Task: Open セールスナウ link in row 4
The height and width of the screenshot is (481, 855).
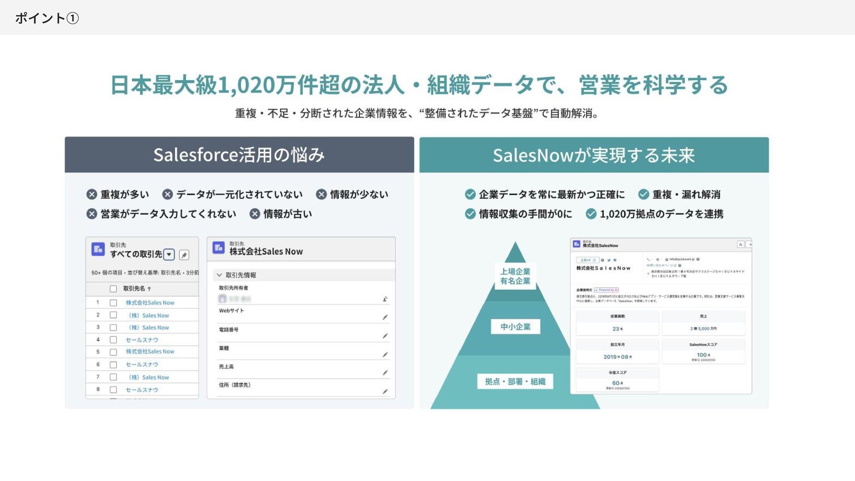Action: tap(142, 340)
